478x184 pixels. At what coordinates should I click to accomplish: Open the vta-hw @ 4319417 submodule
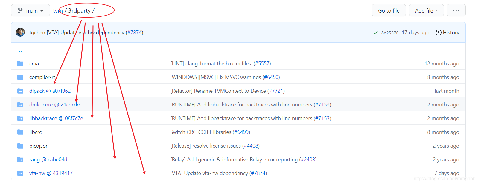51,173
